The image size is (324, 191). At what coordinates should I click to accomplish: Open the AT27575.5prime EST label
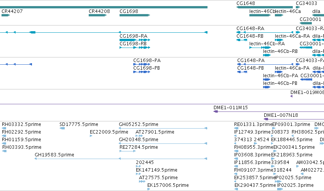158,178
